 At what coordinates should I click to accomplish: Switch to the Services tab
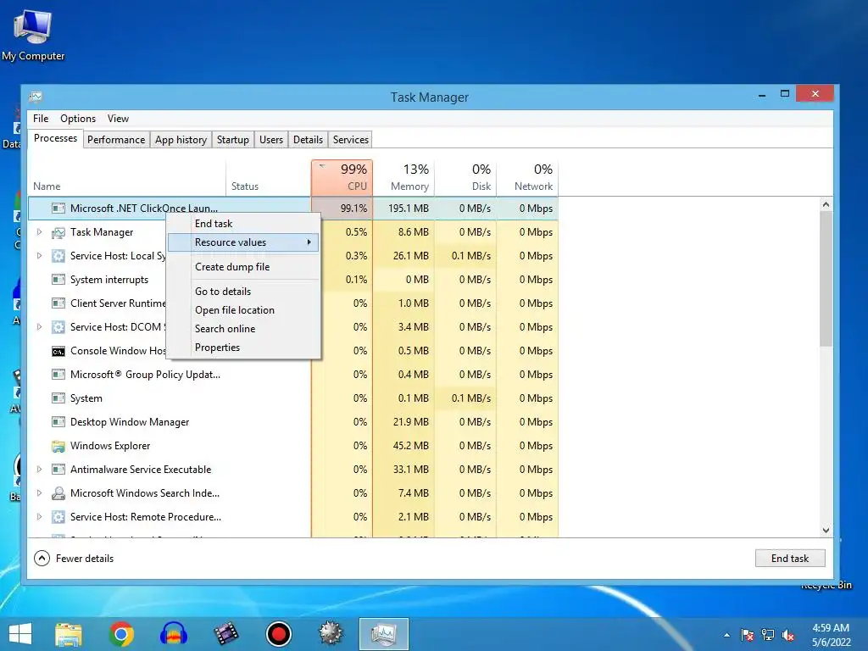tap(350, 140)
